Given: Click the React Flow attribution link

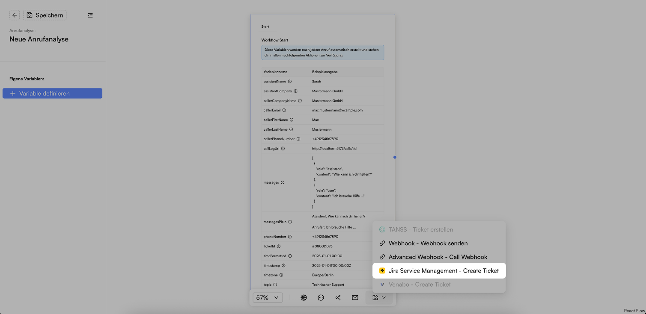Looking at the screenshot, I should coord(634,311).
